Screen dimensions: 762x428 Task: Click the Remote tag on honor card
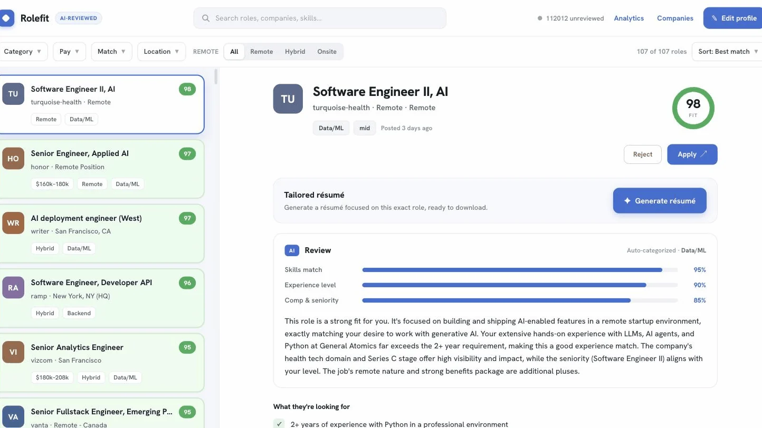pos(92,184)
